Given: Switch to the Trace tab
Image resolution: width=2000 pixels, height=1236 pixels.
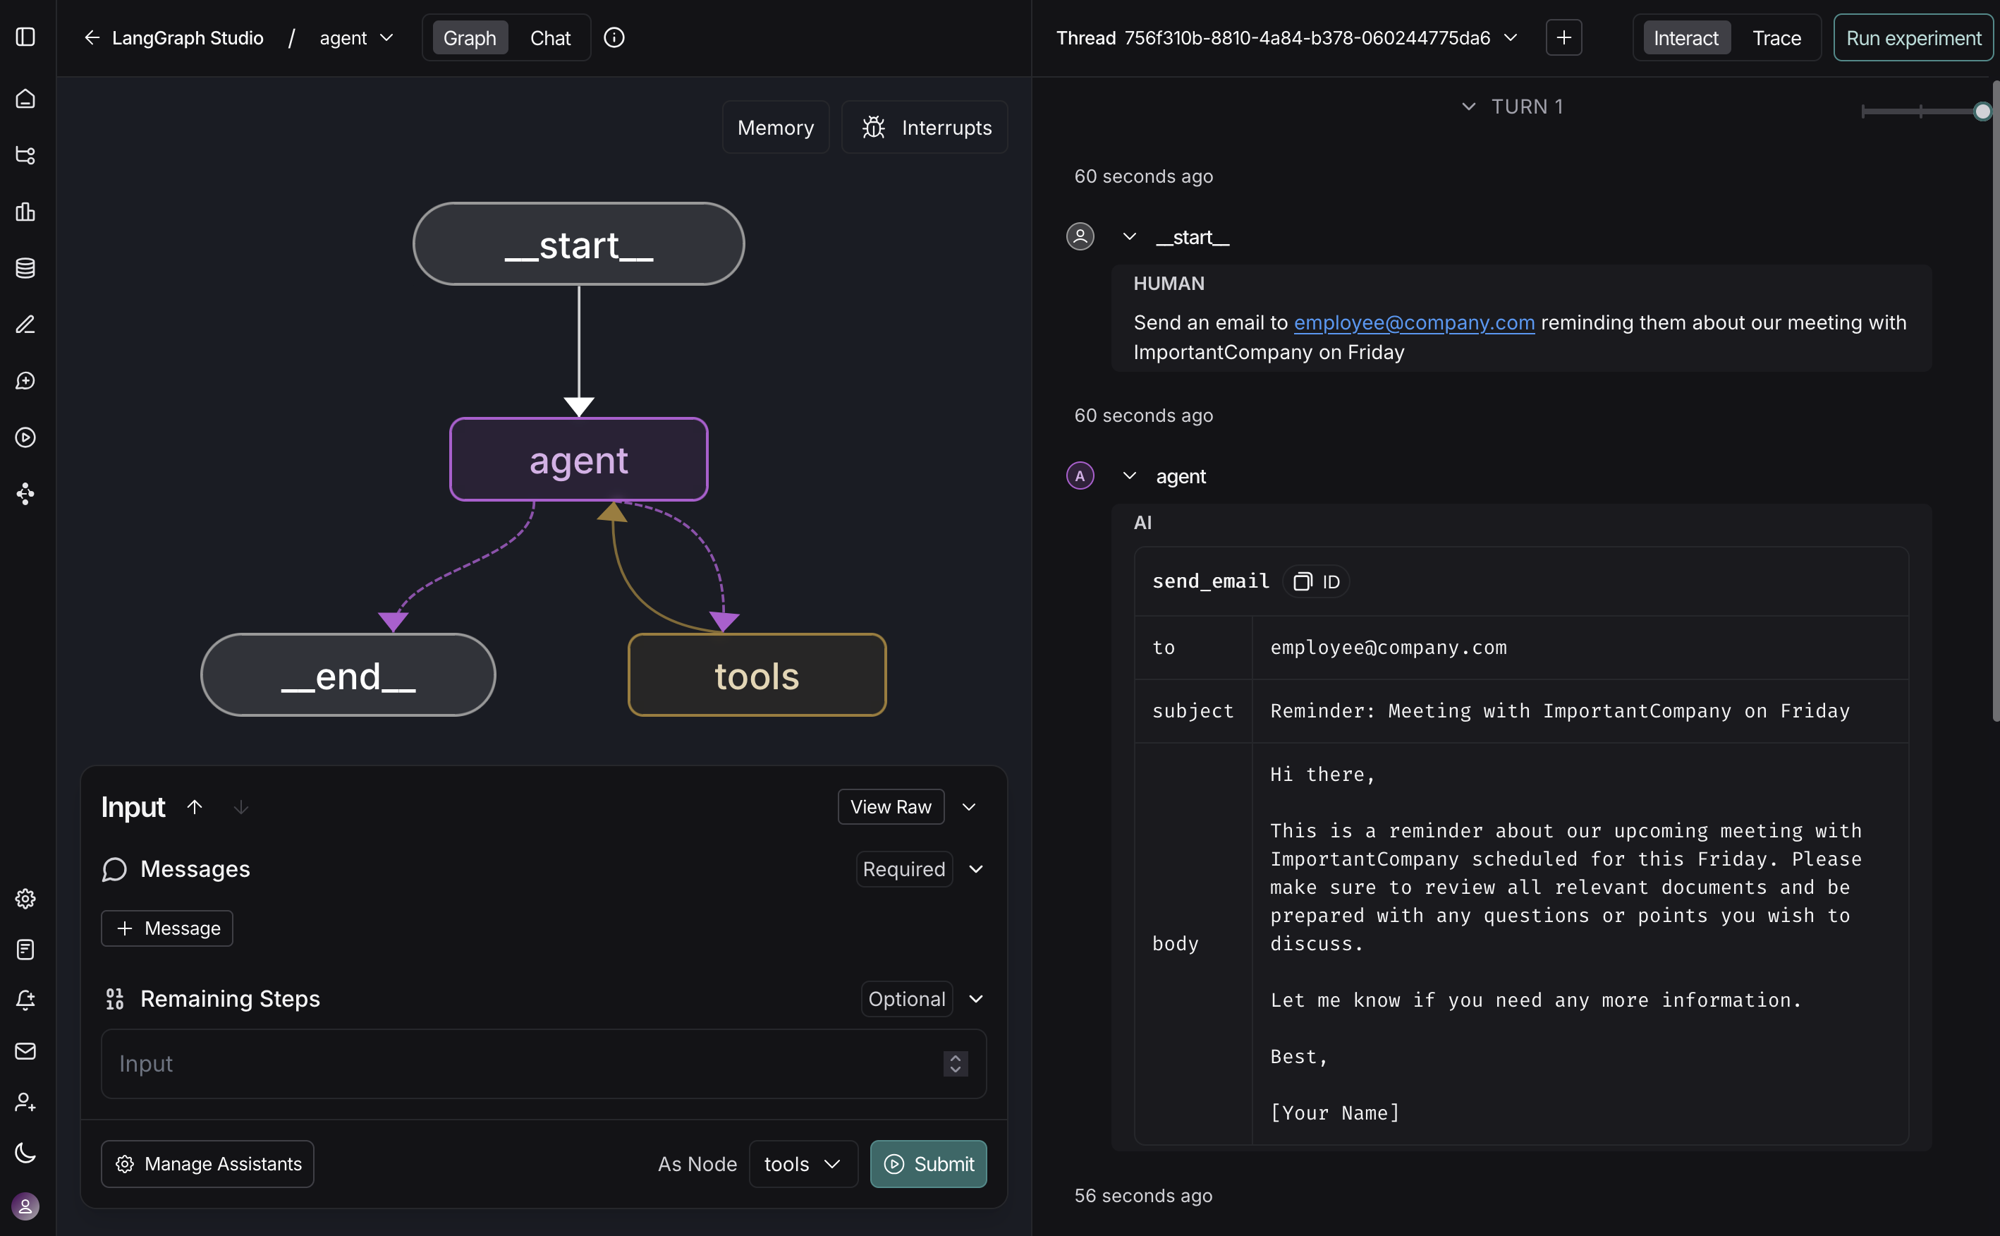Looking at the screenshot, I should 1777,37.
